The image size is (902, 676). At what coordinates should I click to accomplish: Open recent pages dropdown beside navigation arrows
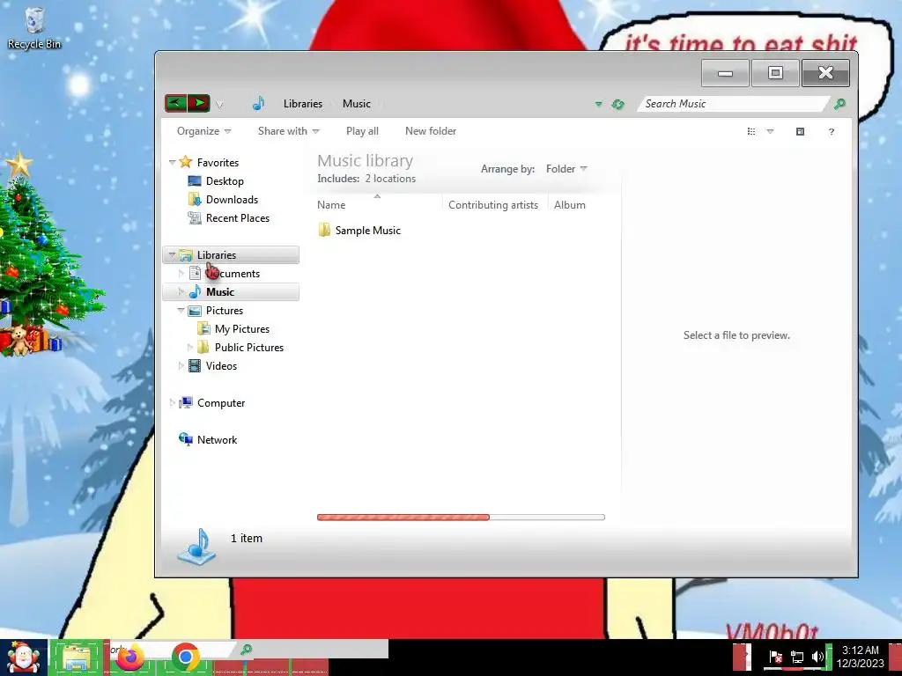219,105
